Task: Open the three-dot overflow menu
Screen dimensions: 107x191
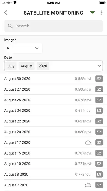Action: point(102,13)
